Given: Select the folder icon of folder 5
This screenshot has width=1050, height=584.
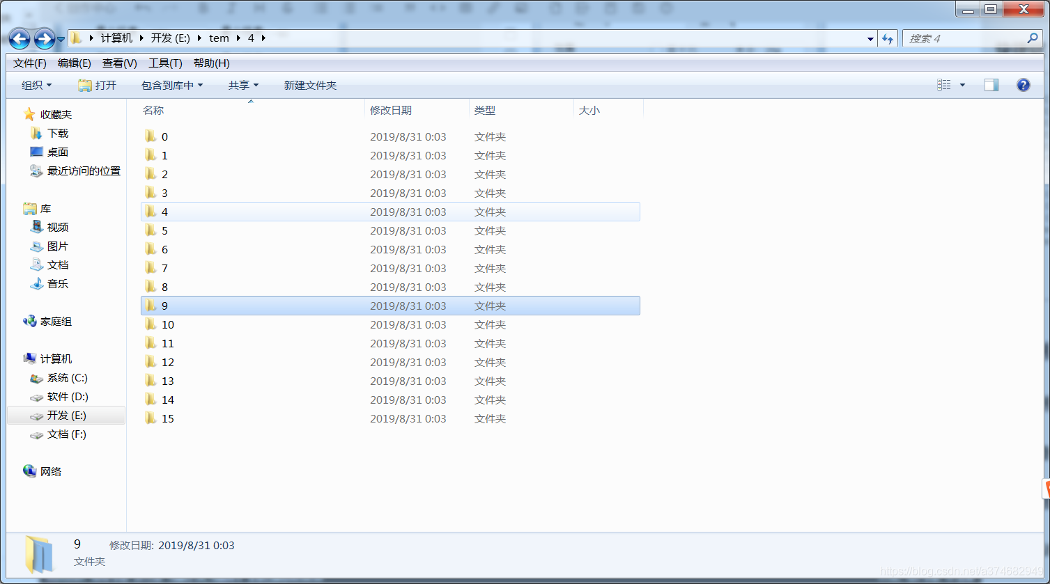Looking at the screenshot, I should click(150, 230).
